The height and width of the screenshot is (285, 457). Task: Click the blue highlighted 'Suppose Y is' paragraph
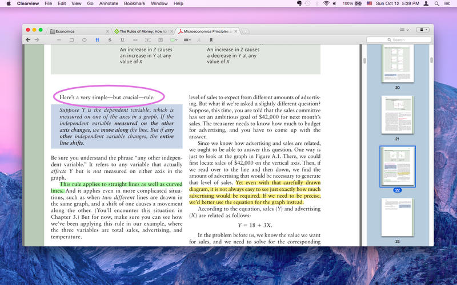coord(117,127)
